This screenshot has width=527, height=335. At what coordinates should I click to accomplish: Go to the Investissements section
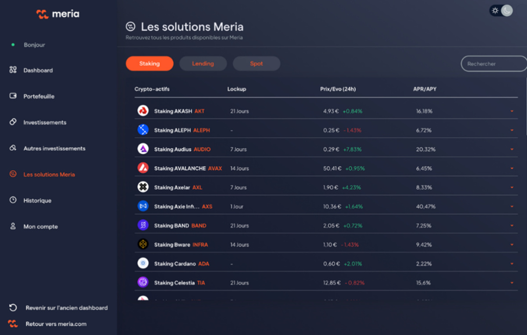click(x=45, y=122)
